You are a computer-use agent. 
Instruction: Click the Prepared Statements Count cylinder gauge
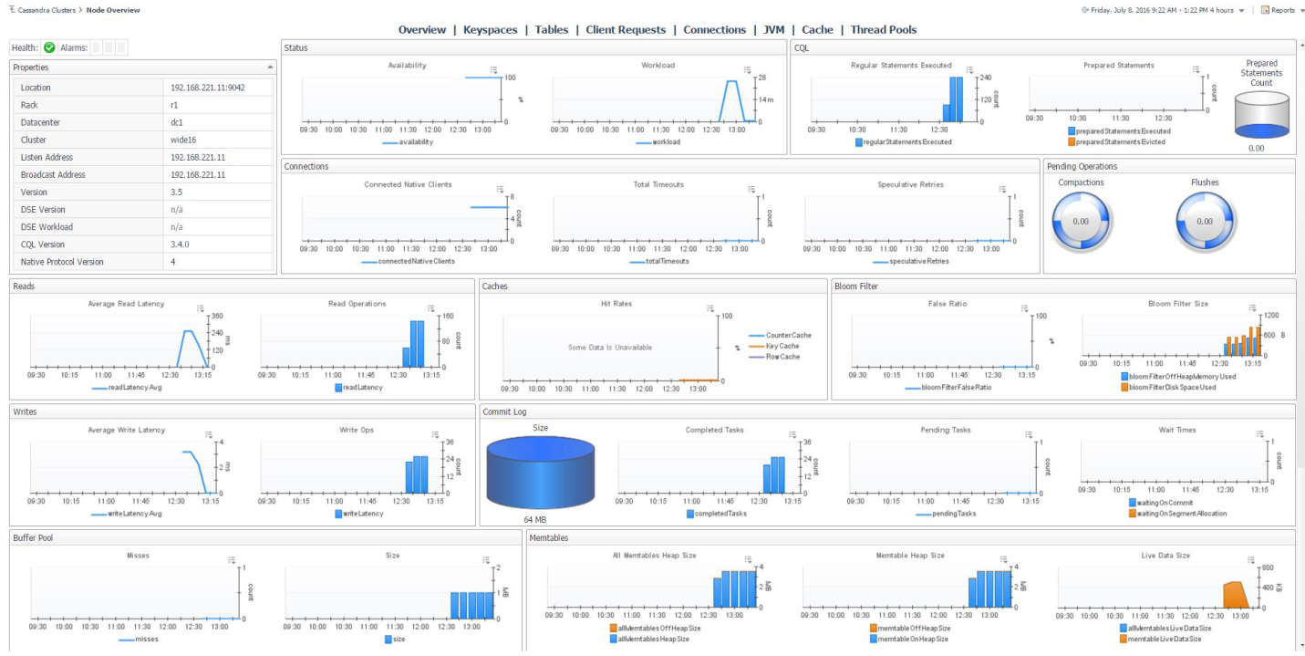1262,116
